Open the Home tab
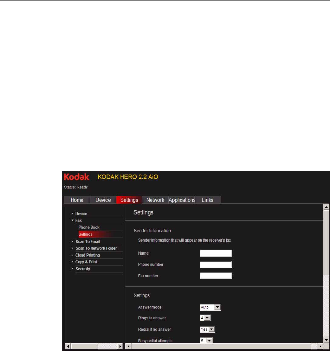The image size is (330, 351). (x=77, y=200)
